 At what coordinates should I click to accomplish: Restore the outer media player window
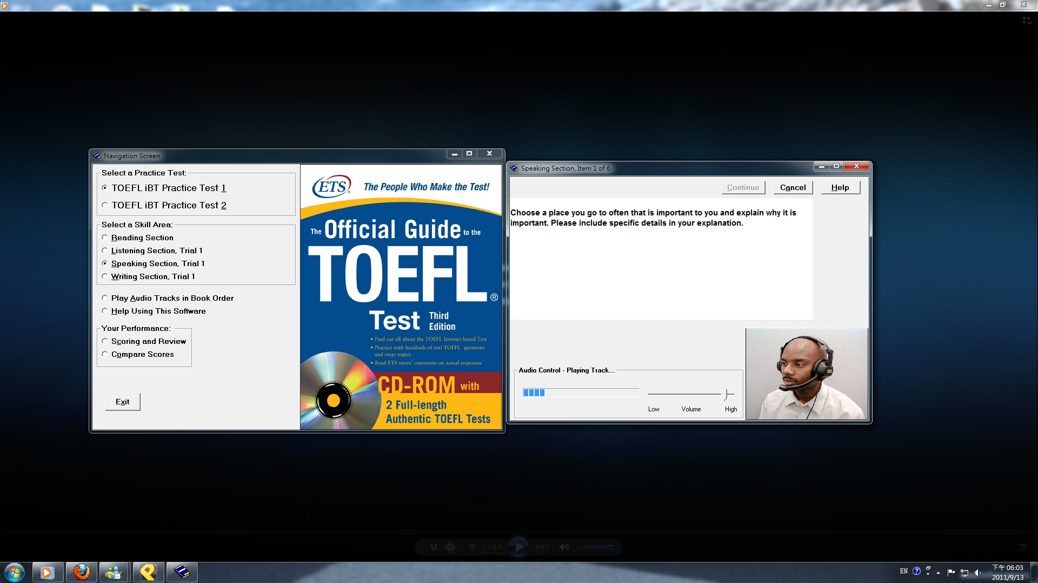[x=1003, y=5]
